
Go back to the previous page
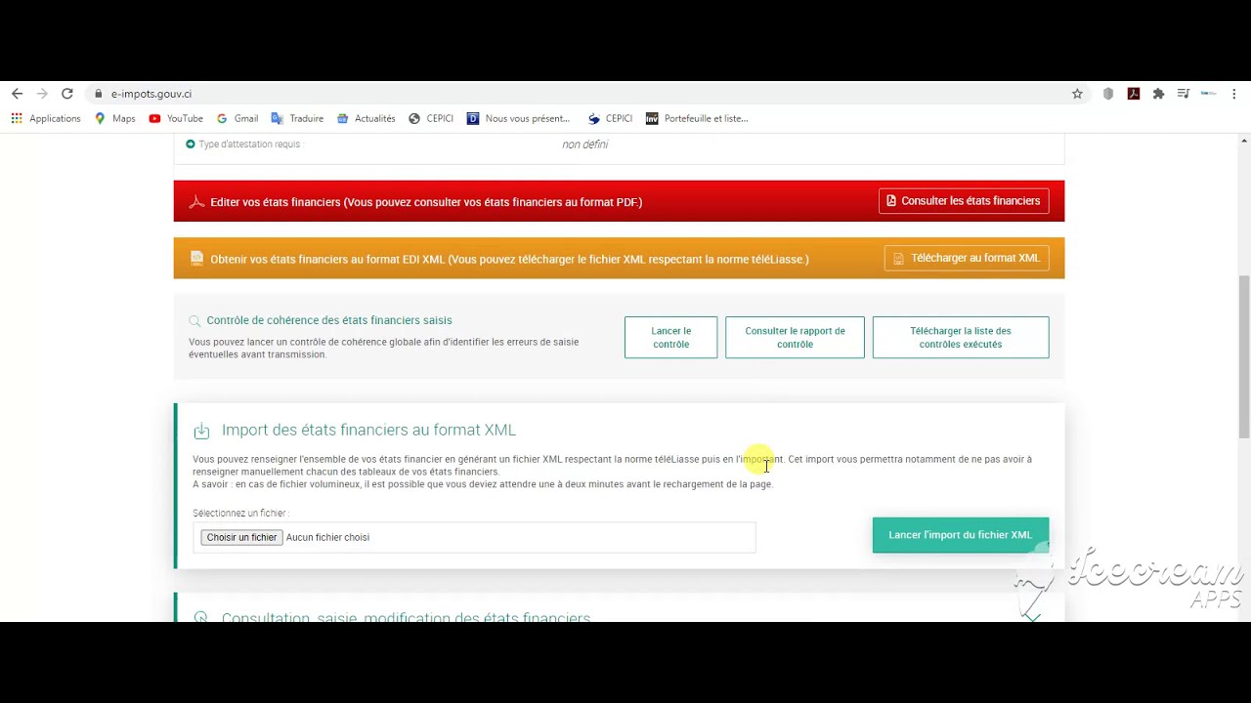[17, 94]
